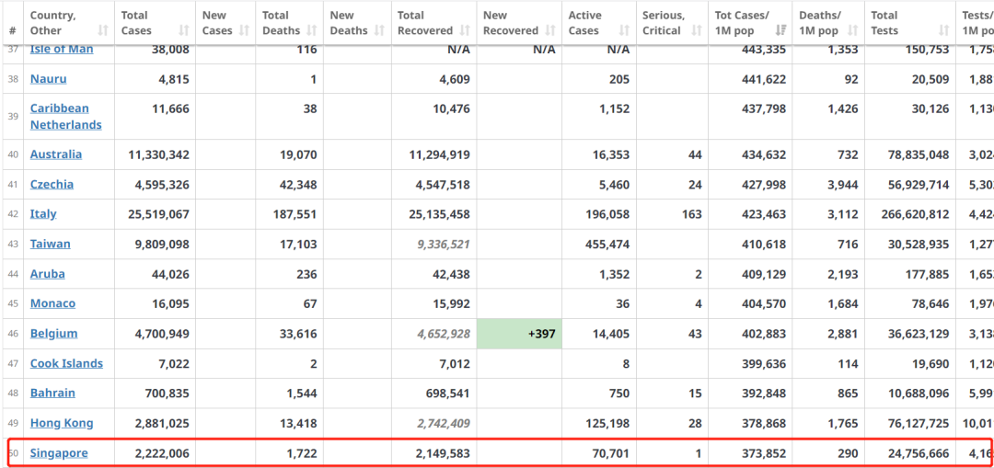Sort by New Recovered sort arrows
994x468 pixels.
coord(549,30)
